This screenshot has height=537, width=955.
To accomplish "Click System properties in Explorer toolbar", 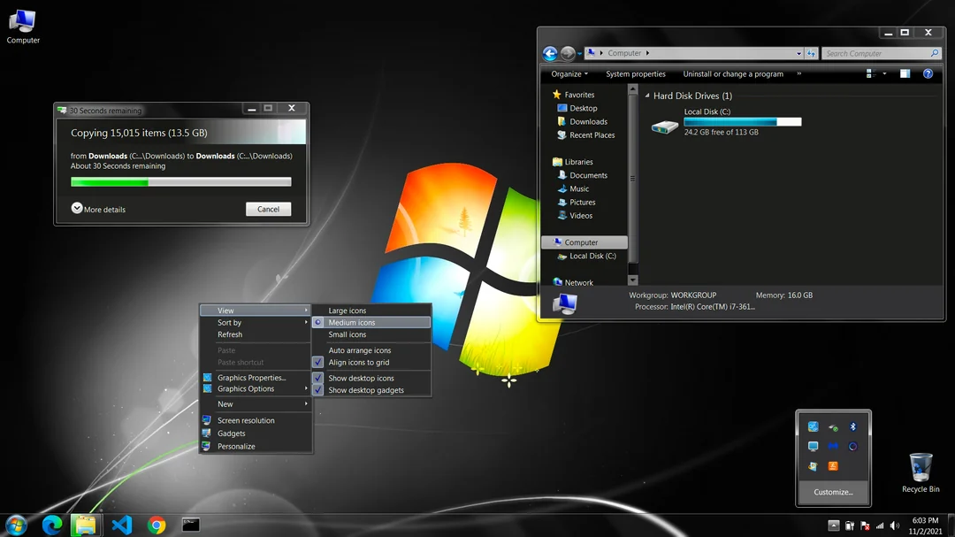I will click(x=635, y=73).
